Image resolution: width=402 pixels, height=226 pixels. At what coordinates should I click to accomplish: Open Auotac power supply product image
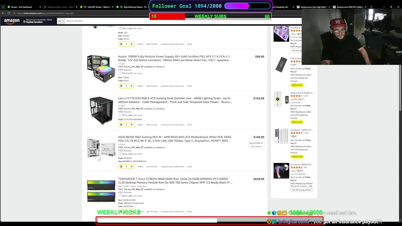tap(101, 69)
